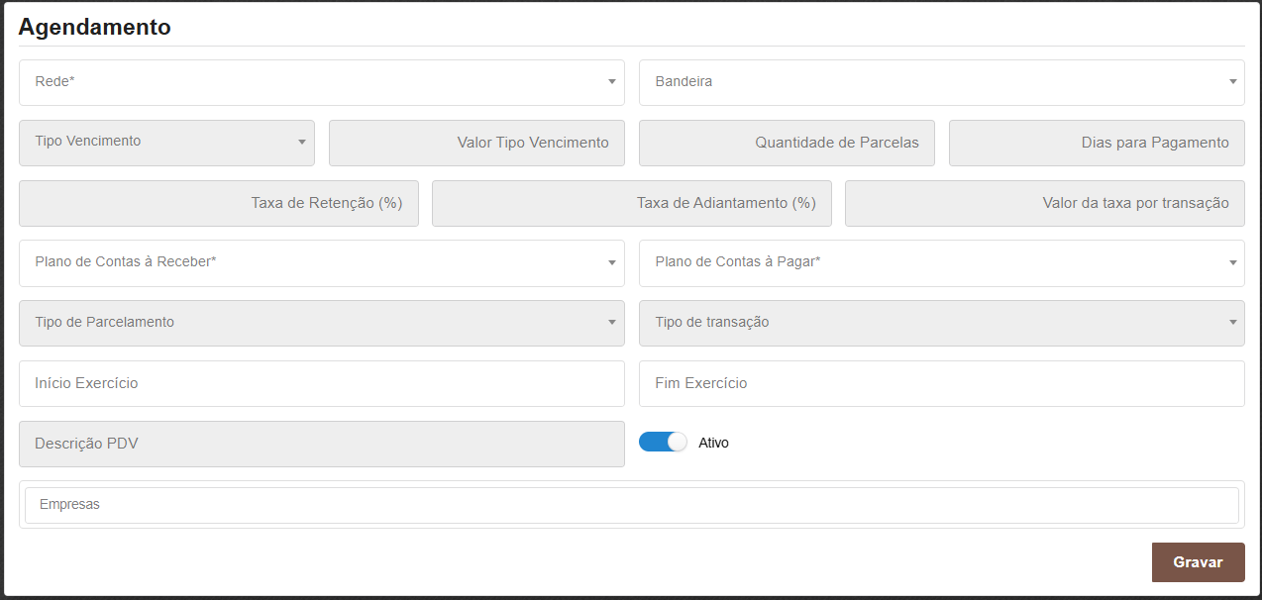Click the Valor Tipo Vencimento field
The width and height of the screenshot is (1262, 600).
476,143
